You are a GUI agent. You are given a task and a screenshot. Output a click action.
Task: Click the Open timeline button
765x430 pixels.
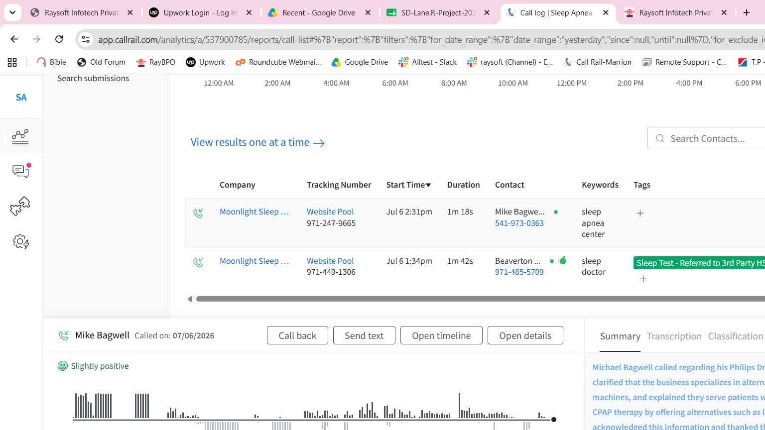441,335
